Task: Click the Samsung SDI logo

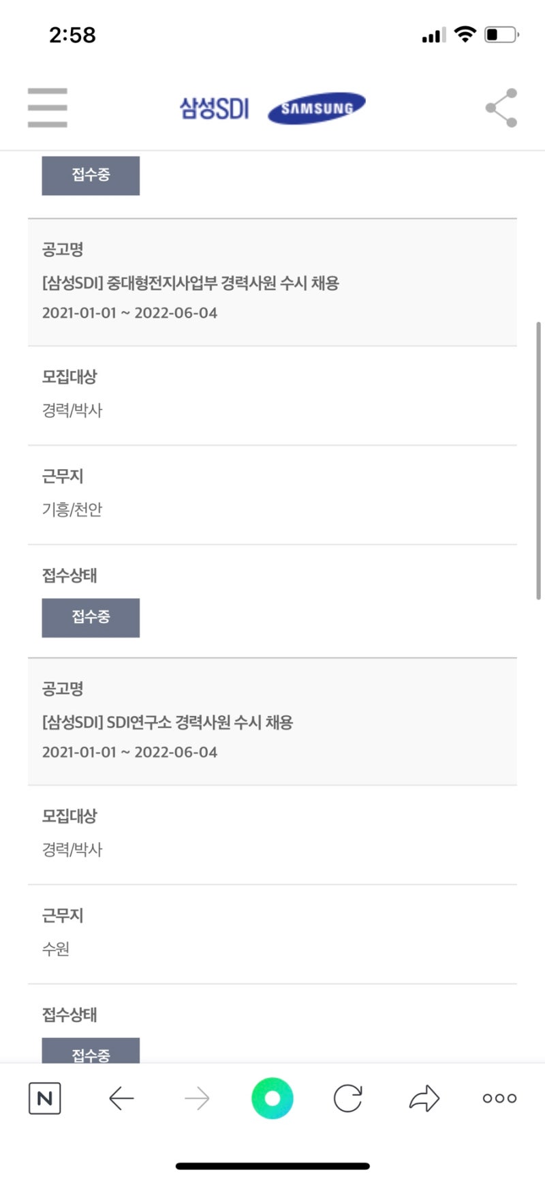Action: click(x=214, y=108)
